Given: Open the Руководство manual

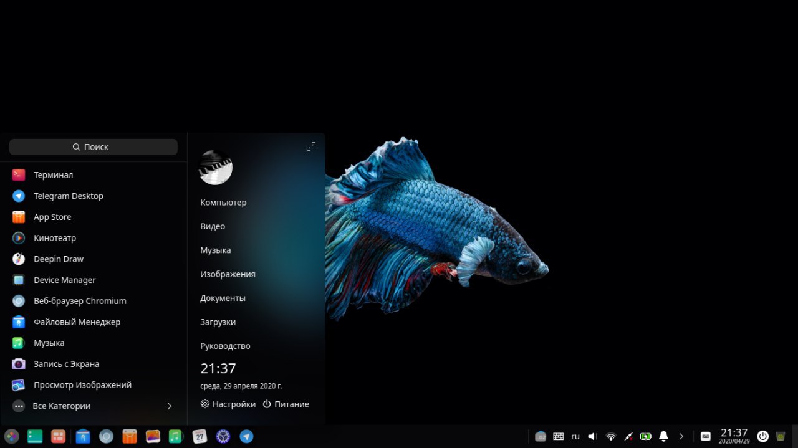Looking at the screenshot, I should click(225, 346).
